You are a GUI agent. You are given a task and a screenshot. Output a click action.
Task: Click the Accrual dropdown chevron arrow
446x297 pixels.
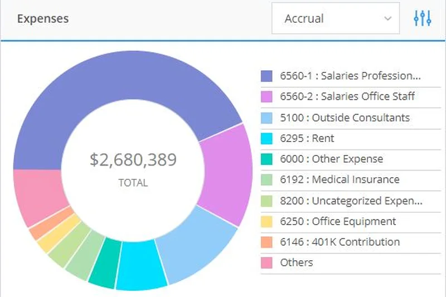[x=387, y=18]
